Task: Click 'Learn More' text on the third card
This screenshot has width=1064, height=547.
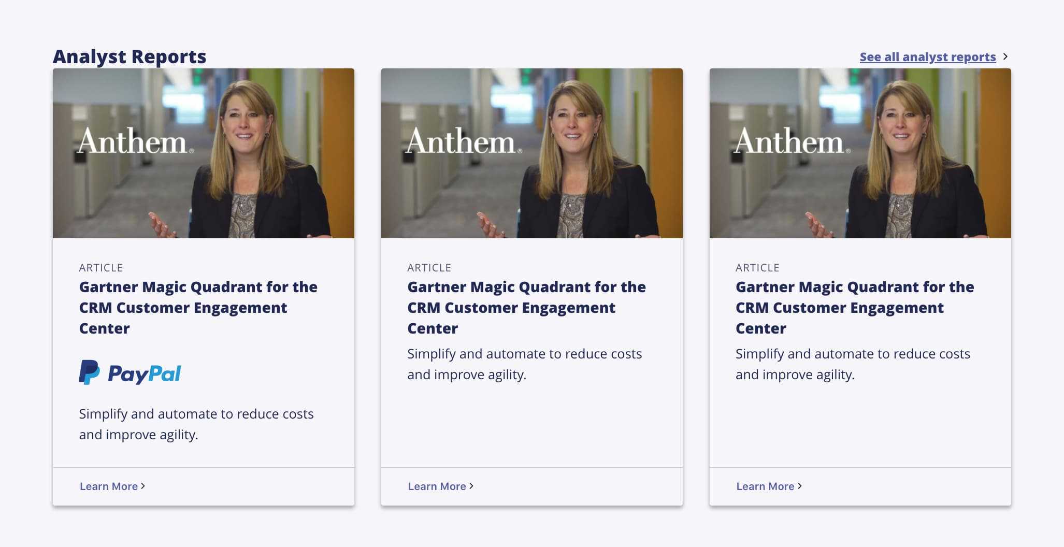Action: click(x=765, y=486)
